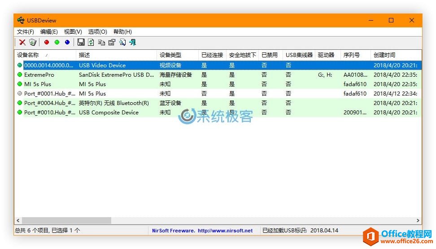Click the red X uninstall device icon

[x=22, y=42]
